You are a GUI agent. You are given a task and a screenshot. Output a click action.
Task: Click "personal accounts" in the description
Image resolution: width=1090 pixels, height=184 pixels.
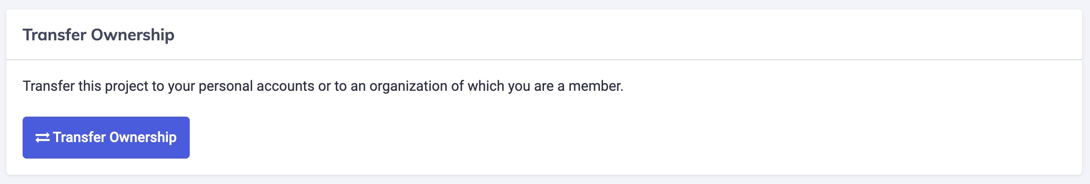click(256, 86)
